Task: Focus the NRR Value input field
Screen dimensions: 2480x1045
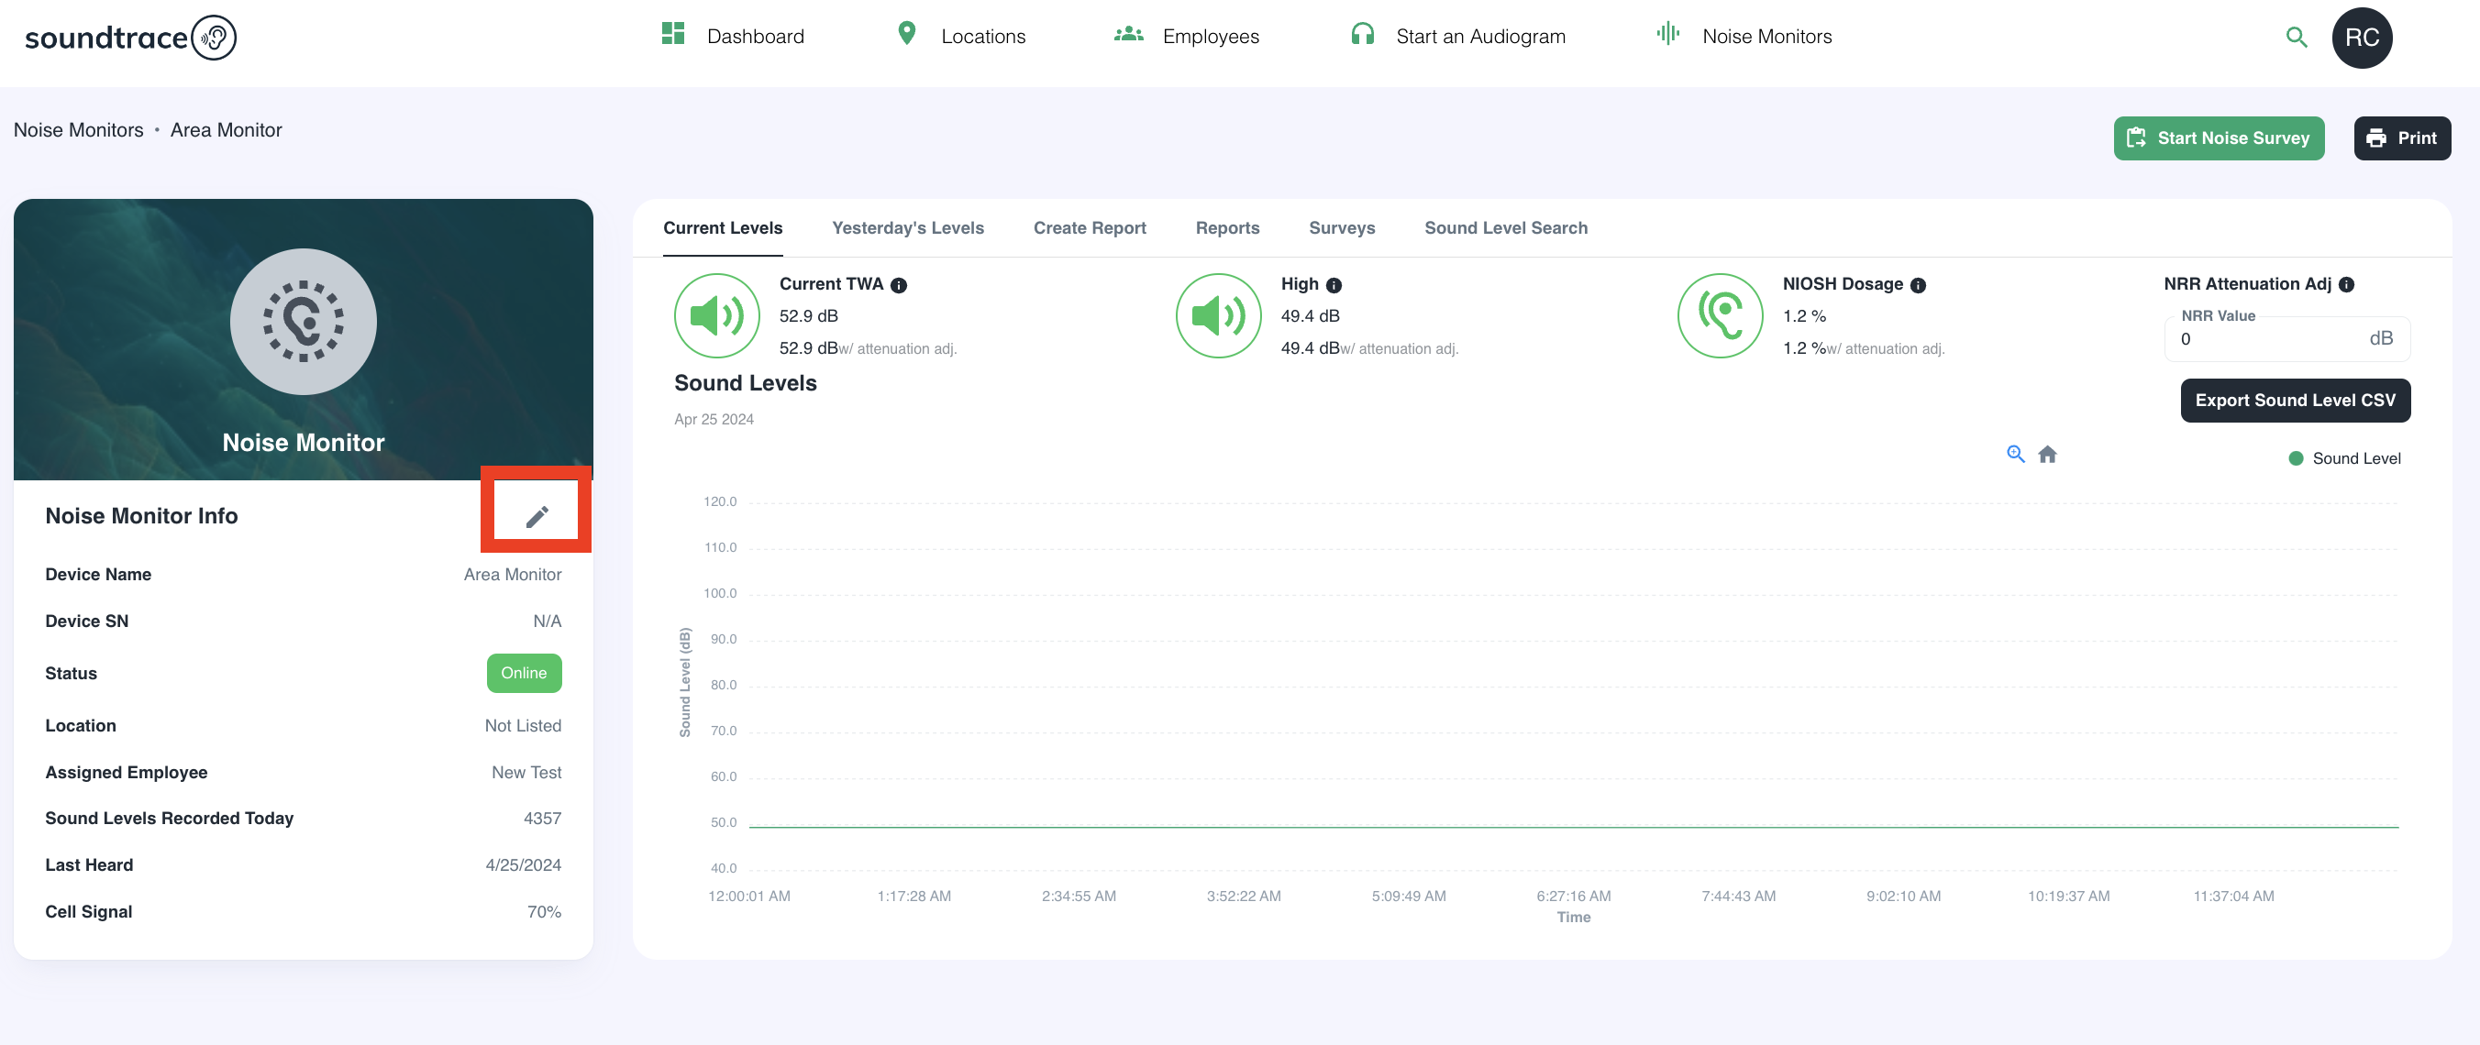Action: pos(2287,339)
